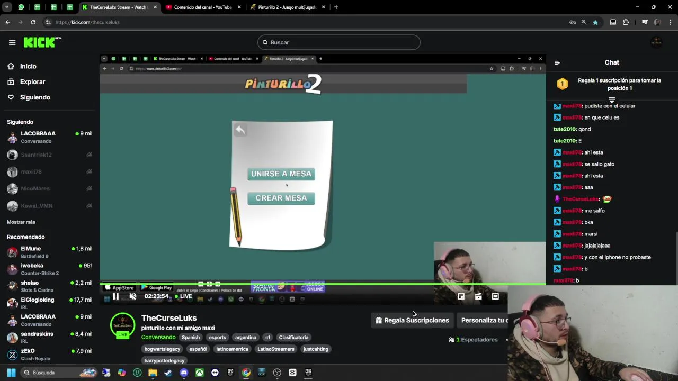Select the WhatsApp pinned tab
This screenshot has width=678, height=381.
21,7
